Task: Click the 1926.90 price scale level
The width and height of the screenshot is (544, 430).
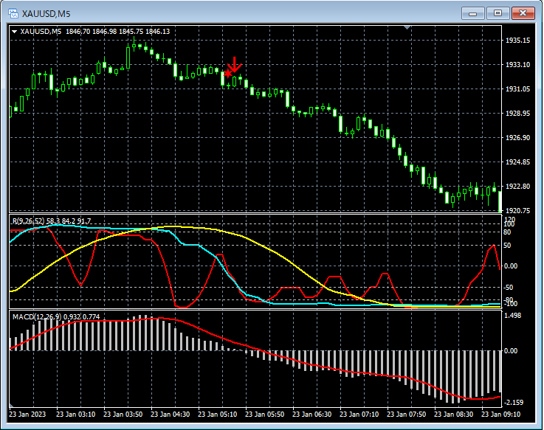Action: (x=516, y=138)
